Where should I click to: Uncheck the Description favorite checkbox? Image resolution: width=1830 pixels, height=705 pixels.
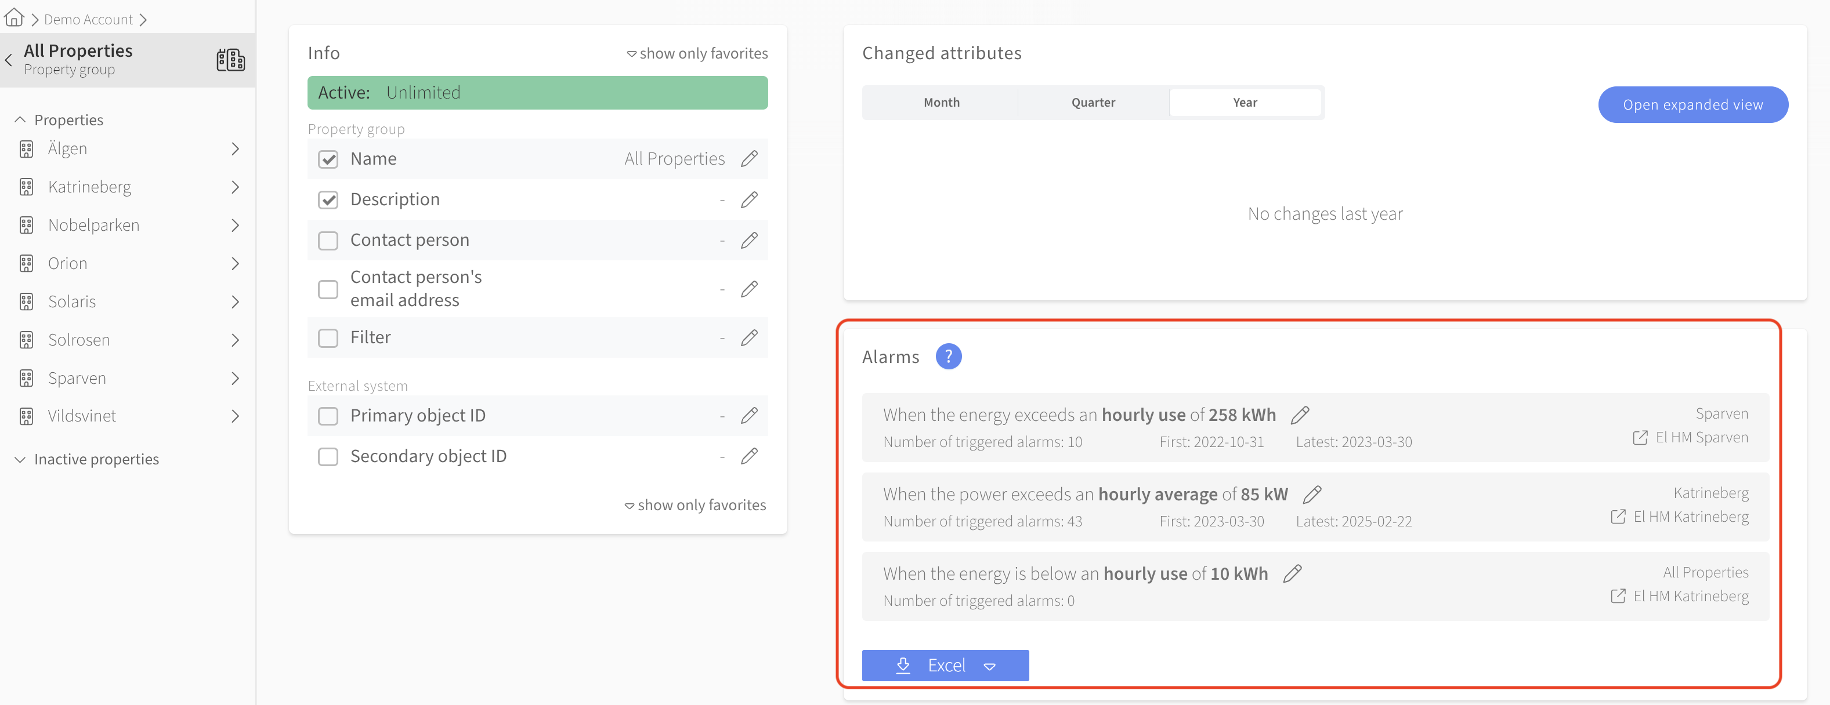(x=327, y=200)
